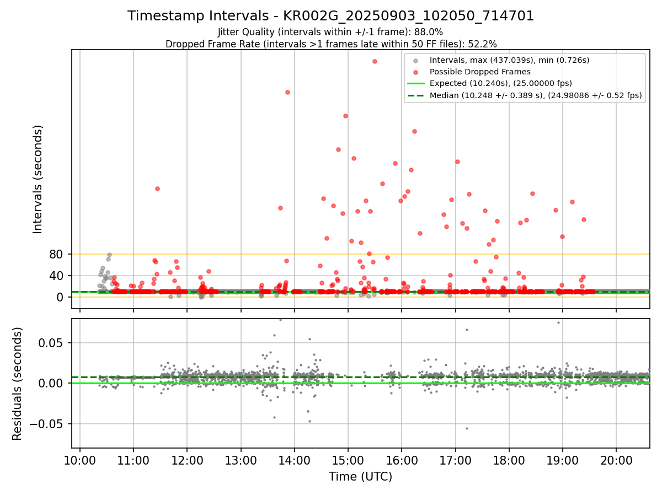Click the dashed green line sample in the legend
The height and width of the screenshot is (496, 662).
click(x=416, y=95)
